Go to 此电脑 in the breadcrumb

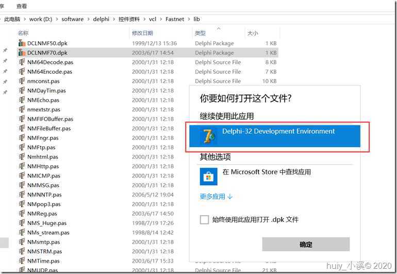coord(12,19)
